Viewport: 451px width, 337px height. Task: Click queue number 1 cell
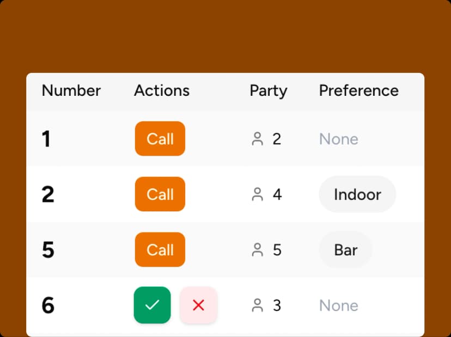tap(46, 139)
